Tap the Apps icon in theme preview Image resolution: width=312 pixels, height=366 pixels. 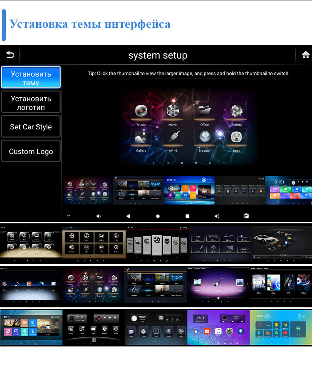(x=236, y=138)
